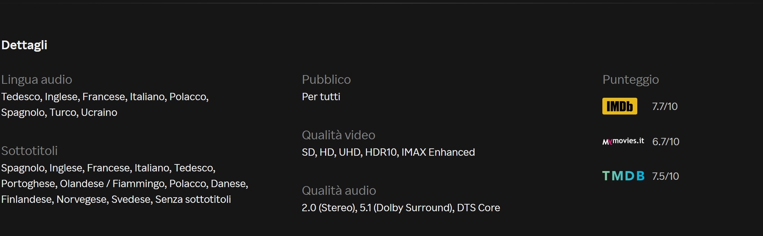Click the DTS Core audio quality text
The height and width of the screenshot is (236, 763).
478,208
